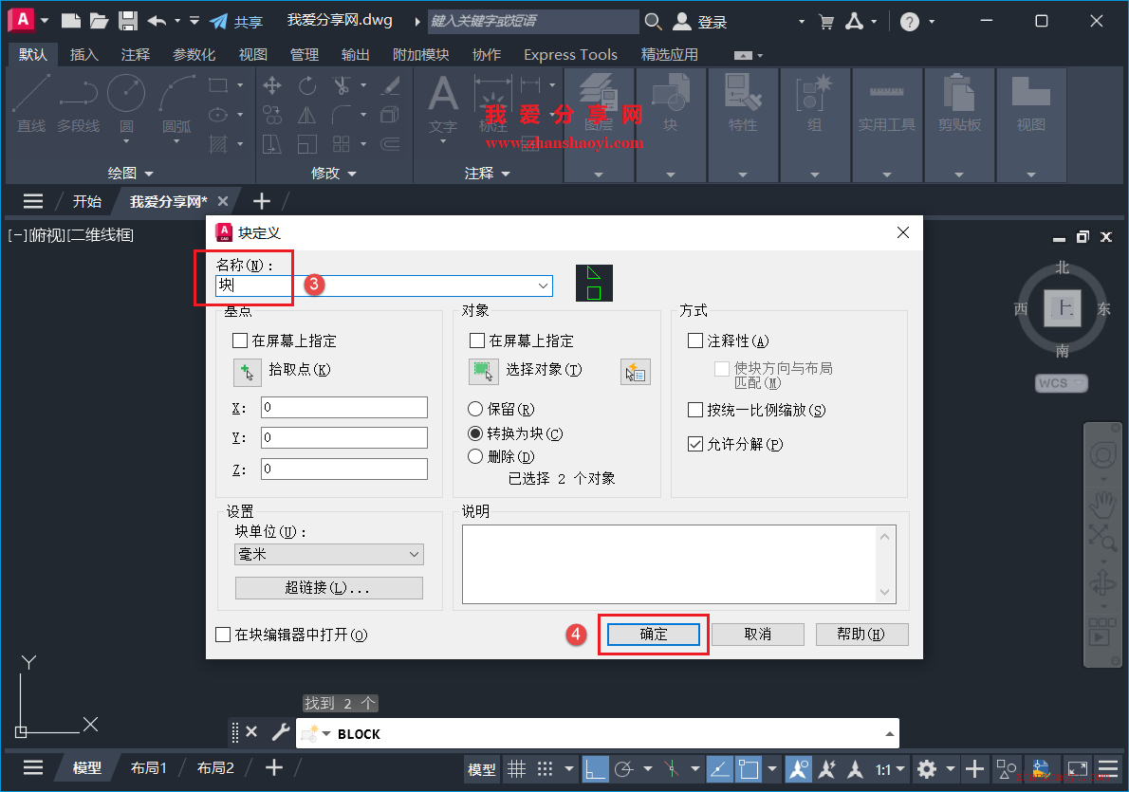Enable 在屏幕上指定 checkbox under 基点
The image size is (1129, 792).
(240, 341)
